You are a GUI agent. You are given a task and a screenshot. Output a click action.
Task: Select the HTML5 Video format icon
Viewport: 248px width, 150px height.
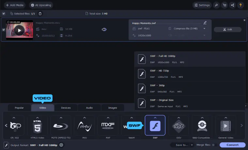tap(37, 126)
